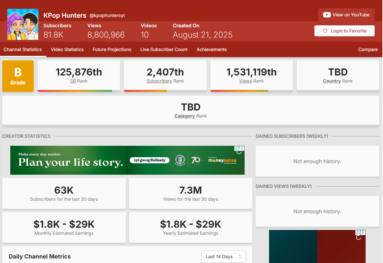
Task: Click the YouTube logo icon in View on YouTube
Action: 327,15
